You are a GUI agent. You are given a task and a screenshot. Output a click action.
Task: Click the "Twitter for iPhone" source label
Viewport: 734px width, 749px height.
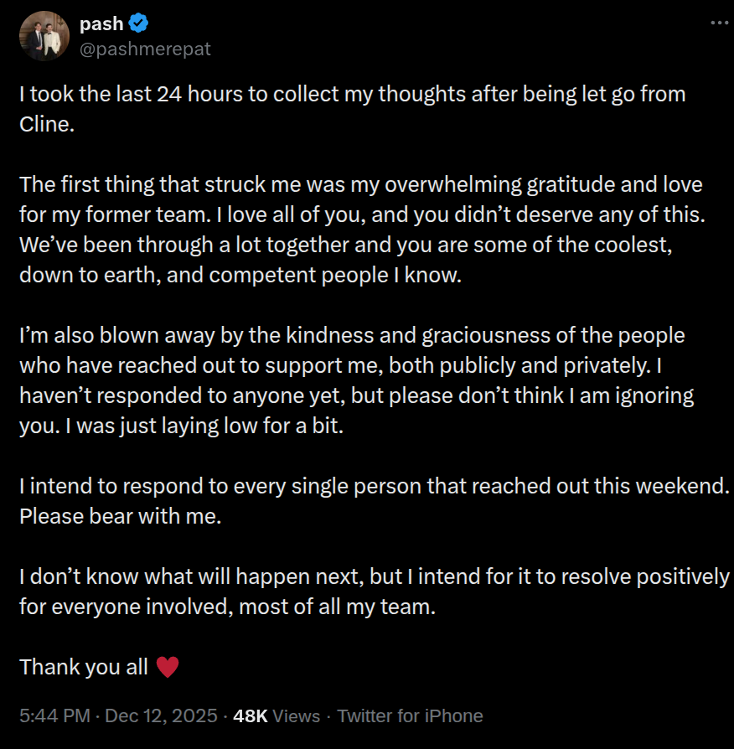click(x=410, y=716)
